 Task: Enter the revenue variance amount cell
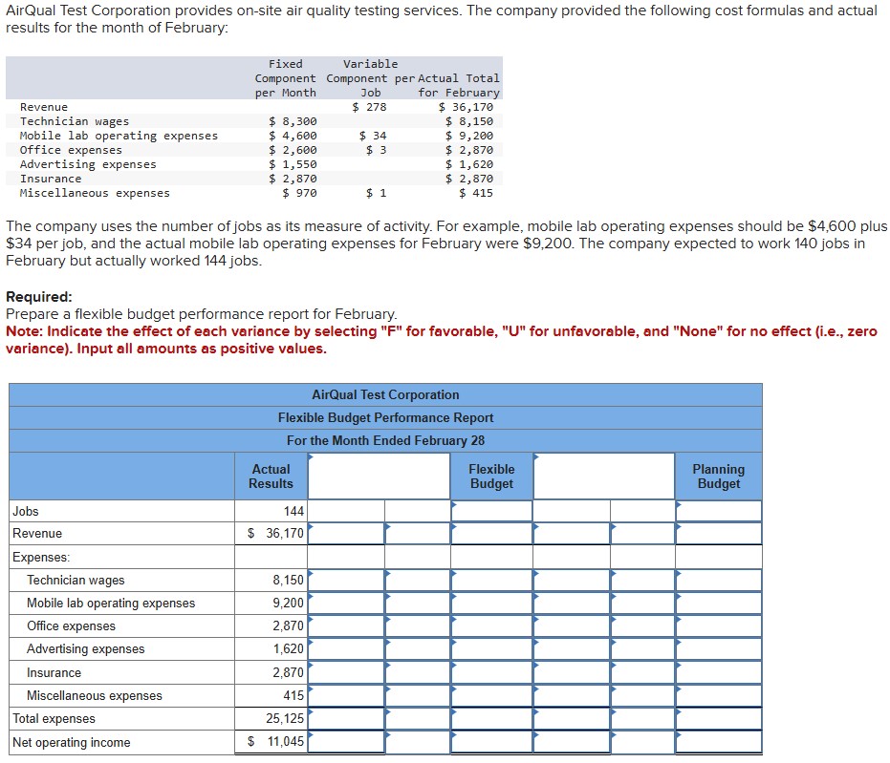pyautogui.click(x=344, y=534)
